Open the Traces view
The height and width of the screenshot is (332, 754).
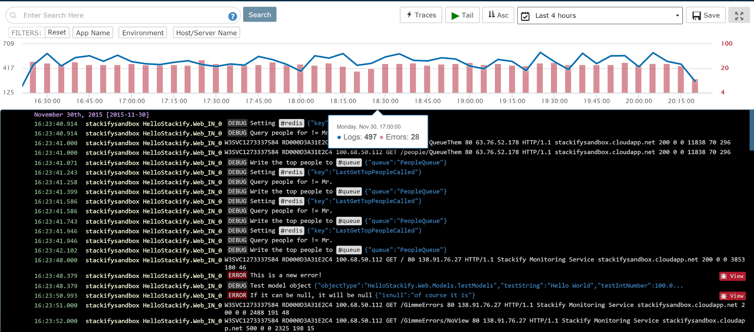[421, 15]
